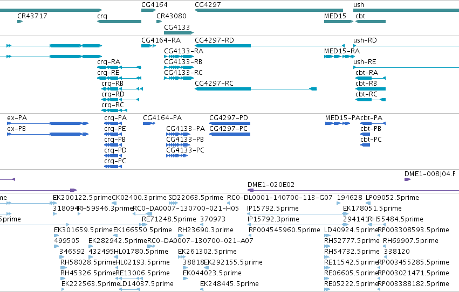Image resolution: width=459 pixels, height=292 pixels.
Task: Click the EK200122.5prime EST label
Action: 83,198
